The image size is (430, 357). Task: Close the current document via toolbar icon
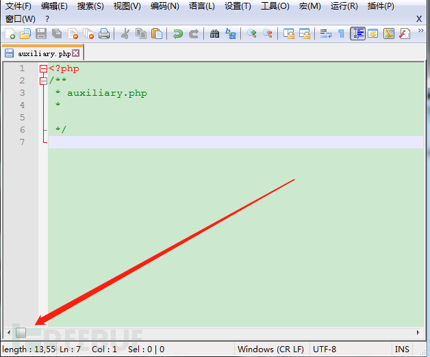tap(73, 34)
